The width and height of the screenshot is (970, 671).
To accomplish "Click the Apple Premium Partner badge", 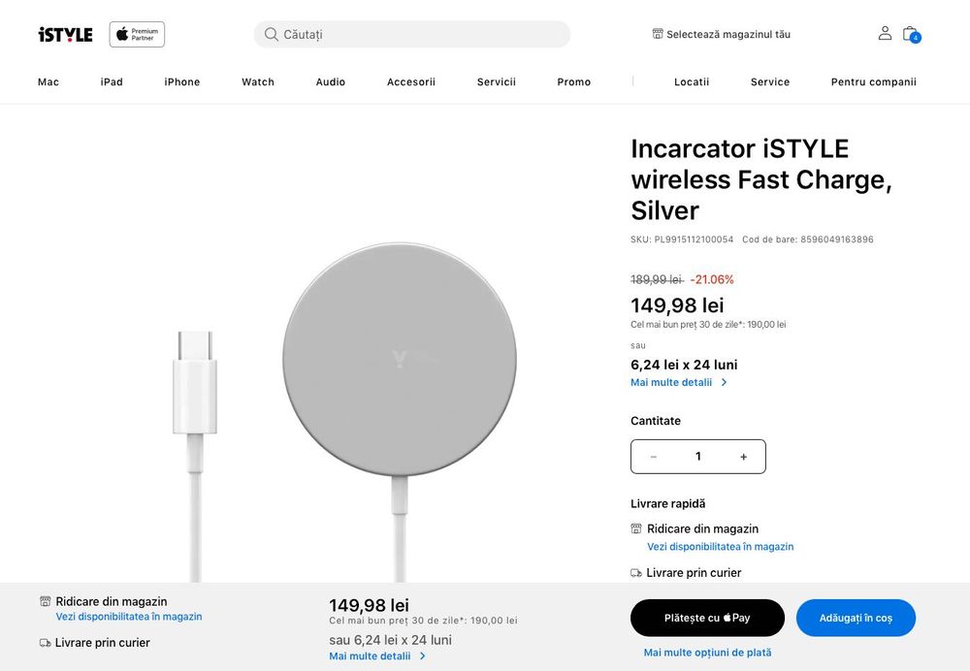I will click(x=137, y=35).
